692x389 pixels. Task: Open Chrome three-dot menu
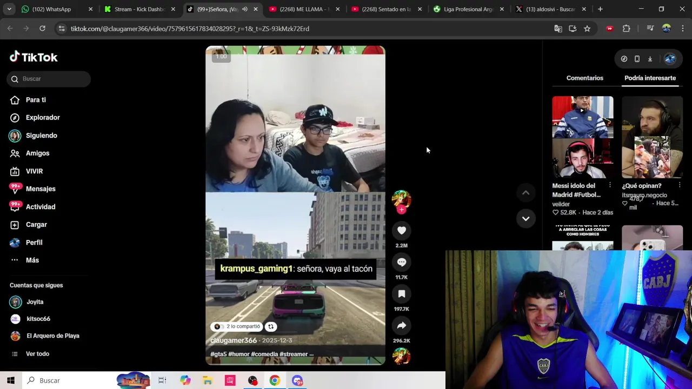tap(682, 29)
